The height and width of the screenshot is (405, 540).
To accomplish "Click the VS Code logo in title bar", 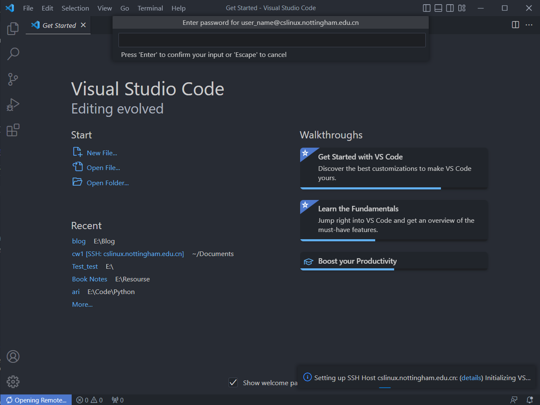I will point(10,8).
